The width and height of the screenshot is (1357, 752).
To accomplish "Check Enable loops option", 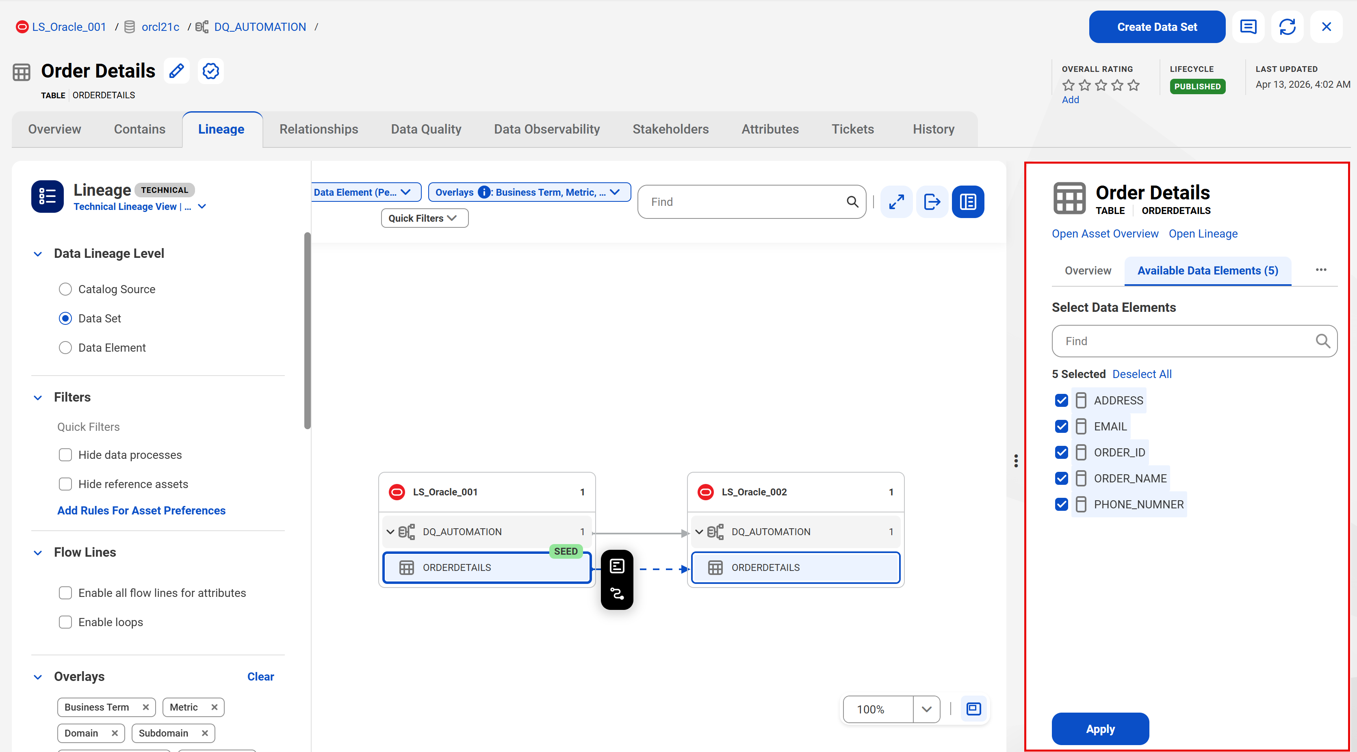I will pyautogui.click(x=65, y=622).
